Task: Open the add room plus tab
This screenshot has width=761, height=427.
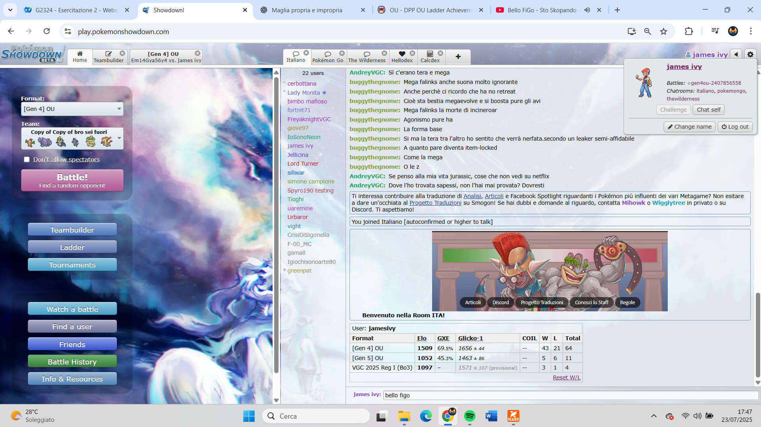Action: coord(458,57)
